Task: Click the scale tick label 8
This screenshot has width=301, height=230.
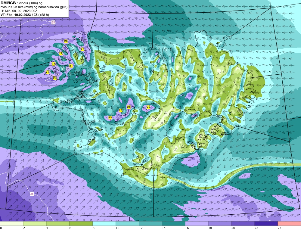Action: point(94,228)
